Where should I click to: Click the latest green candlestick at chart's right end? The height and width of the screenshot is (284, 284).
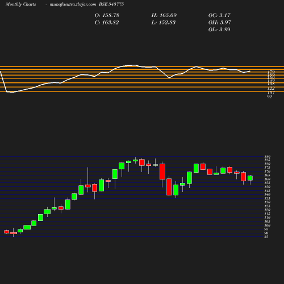[x=250, y=178]
